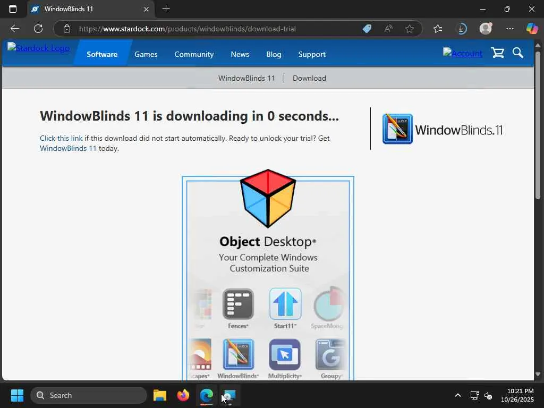Click the scrollbar up arrow
Image resolution: width=544 pixels, height=408 pixels.
[538, 46]
